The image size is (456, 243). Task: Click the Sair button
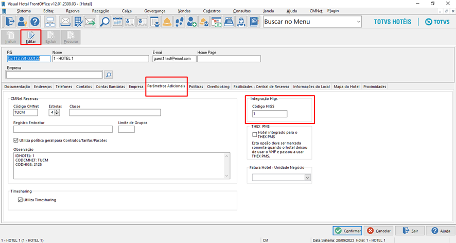410,231
